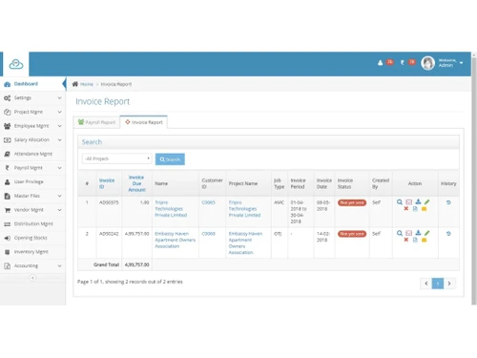Edit invoice AD00242 with green pencil
The height and width of the screenshot is (358, 477).
click(427, 233)
